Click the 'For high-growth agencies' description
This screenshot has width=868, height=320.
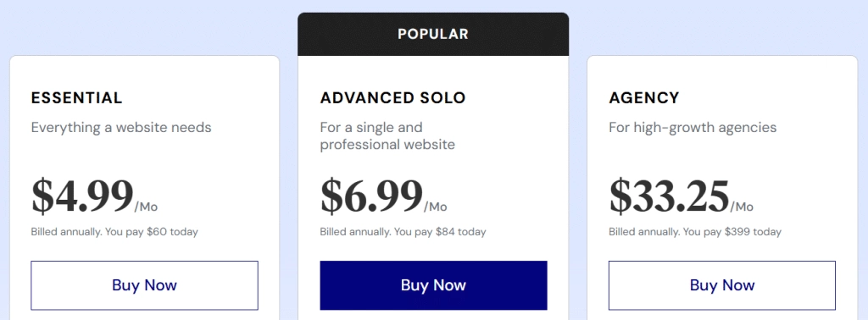tap(693, 128)
